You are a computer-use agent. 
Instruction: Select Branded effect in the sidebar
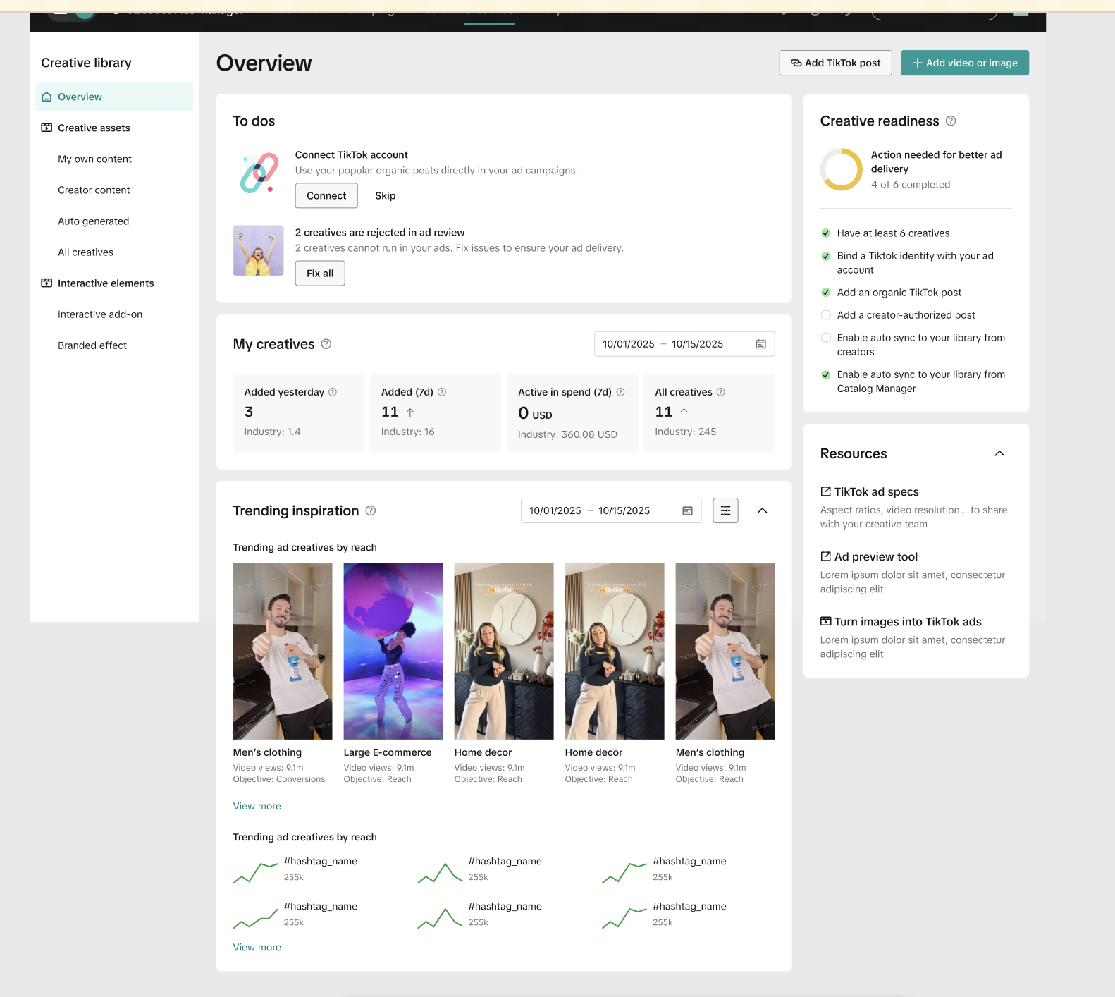(x=92, y=345)
